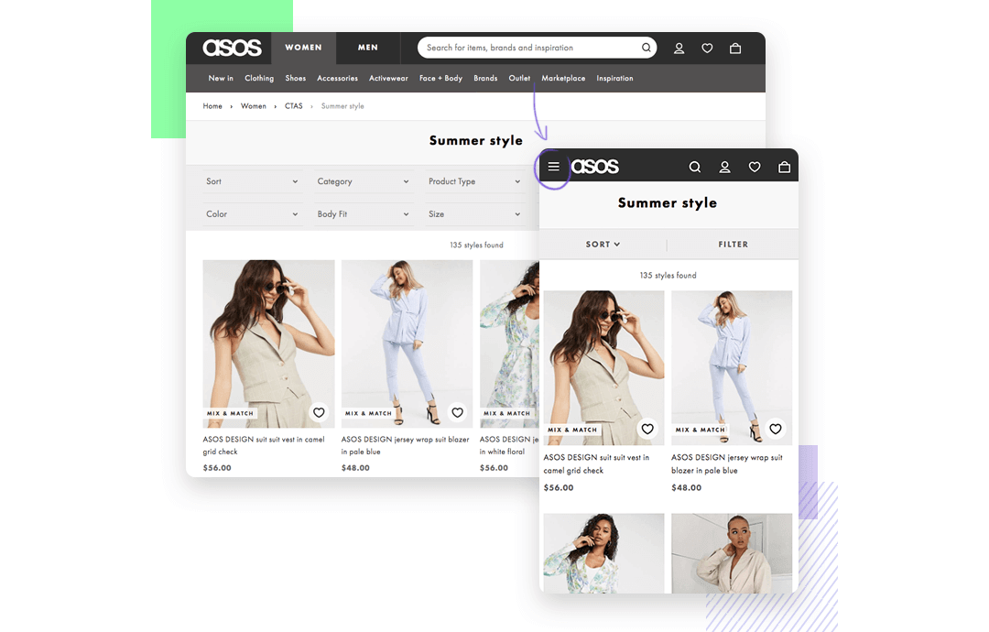Tap the account icon in mobile header
Image resolution: width=989 pixels, height=632 pixels.
(724, 167)
